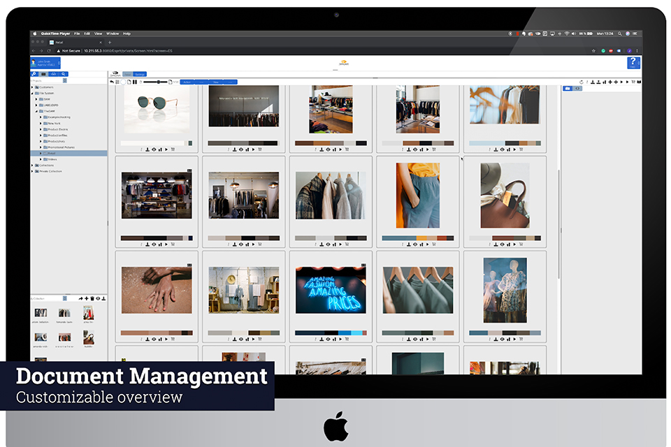Select the search tab in the left sidebar

click(64, 74)
